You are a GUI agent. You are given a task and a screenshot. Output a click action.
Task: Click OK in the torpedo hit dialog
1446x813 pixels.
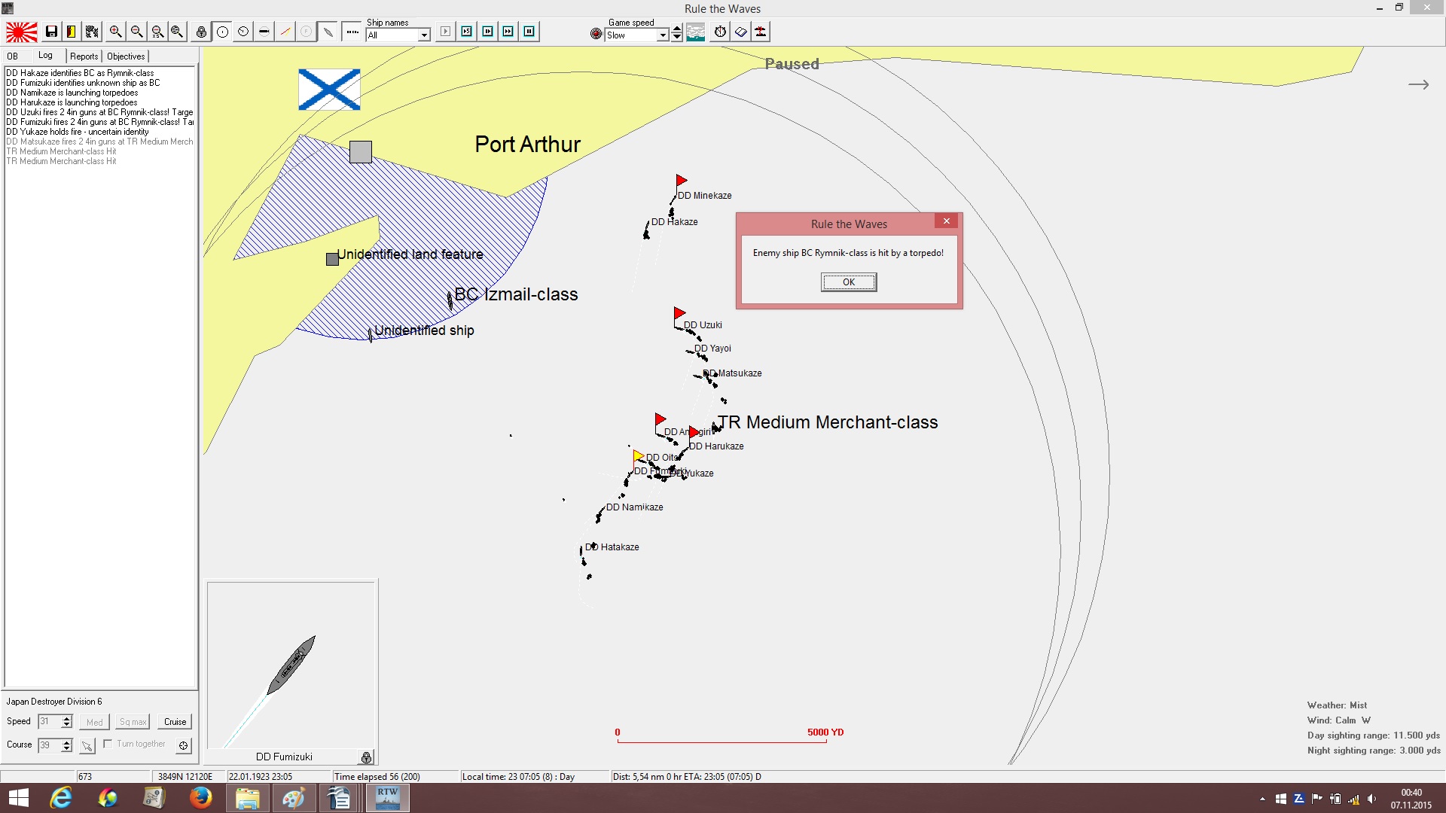[849, 282]
